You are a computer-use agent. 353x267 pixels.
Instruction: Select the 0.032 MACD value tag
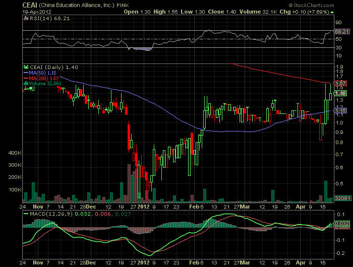click(342, 223)
